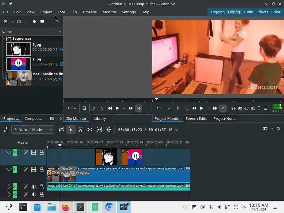
Task: Play in the project monitor
Action: coord(202,108)
